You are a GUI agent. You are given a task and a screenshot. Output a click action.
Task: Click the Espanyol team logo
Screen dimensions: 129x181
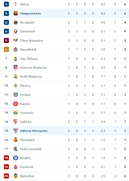(x=16, y=167)
